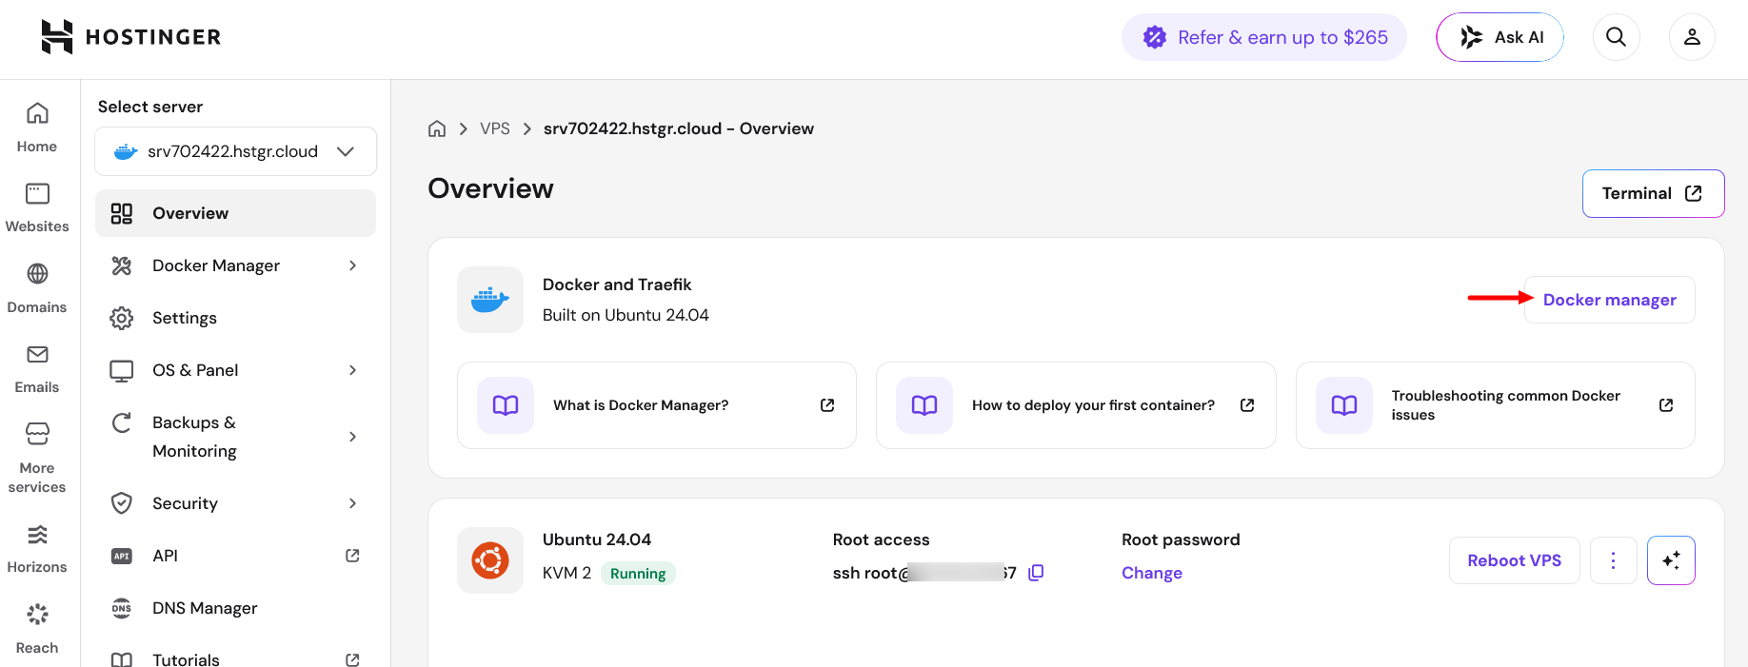Click the external icon on Troubleshooting card
This screenshot has width=1748, height=667.
click(x=1666, y=405)
